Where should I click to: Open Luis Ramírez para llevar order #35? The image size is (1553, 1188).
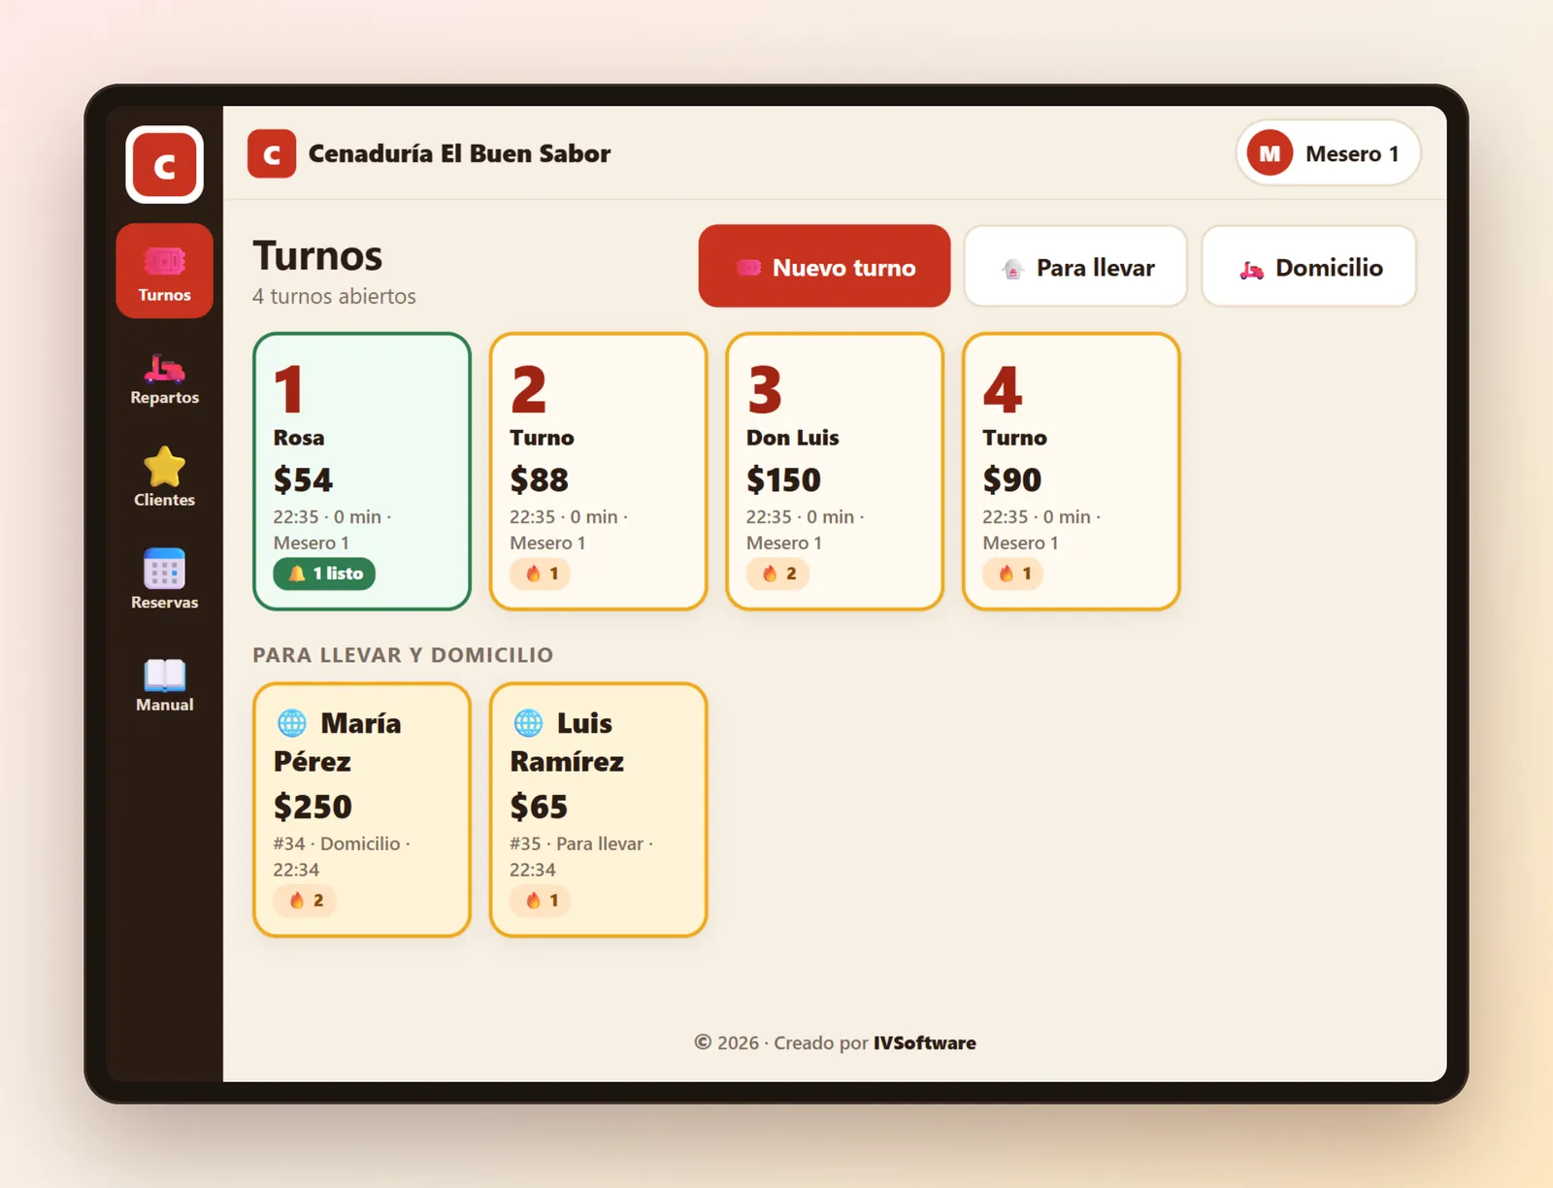click(598, 810)
